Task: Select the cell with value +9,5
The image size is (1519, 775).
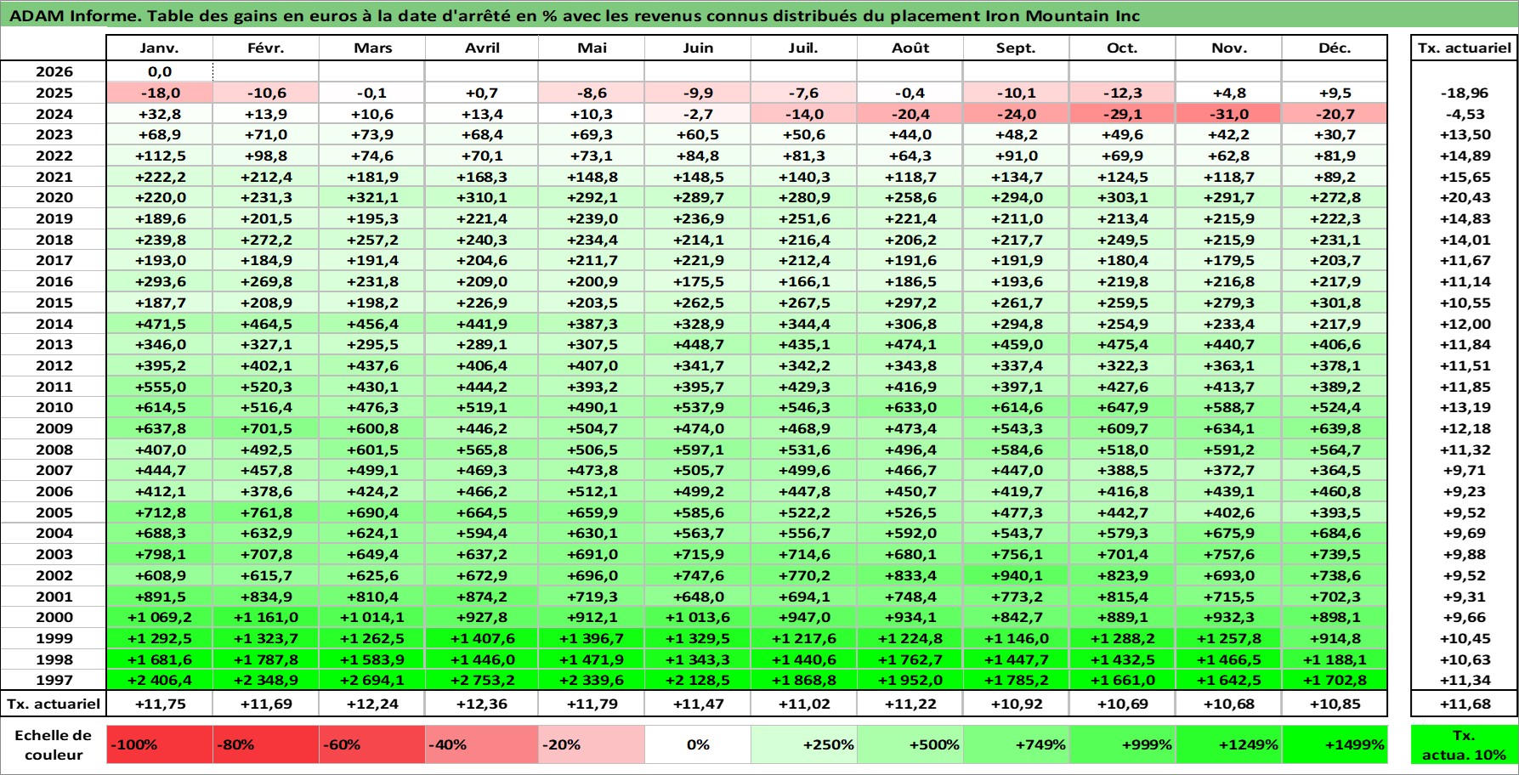Action: pyautogui.click(x=1335, y=93)
